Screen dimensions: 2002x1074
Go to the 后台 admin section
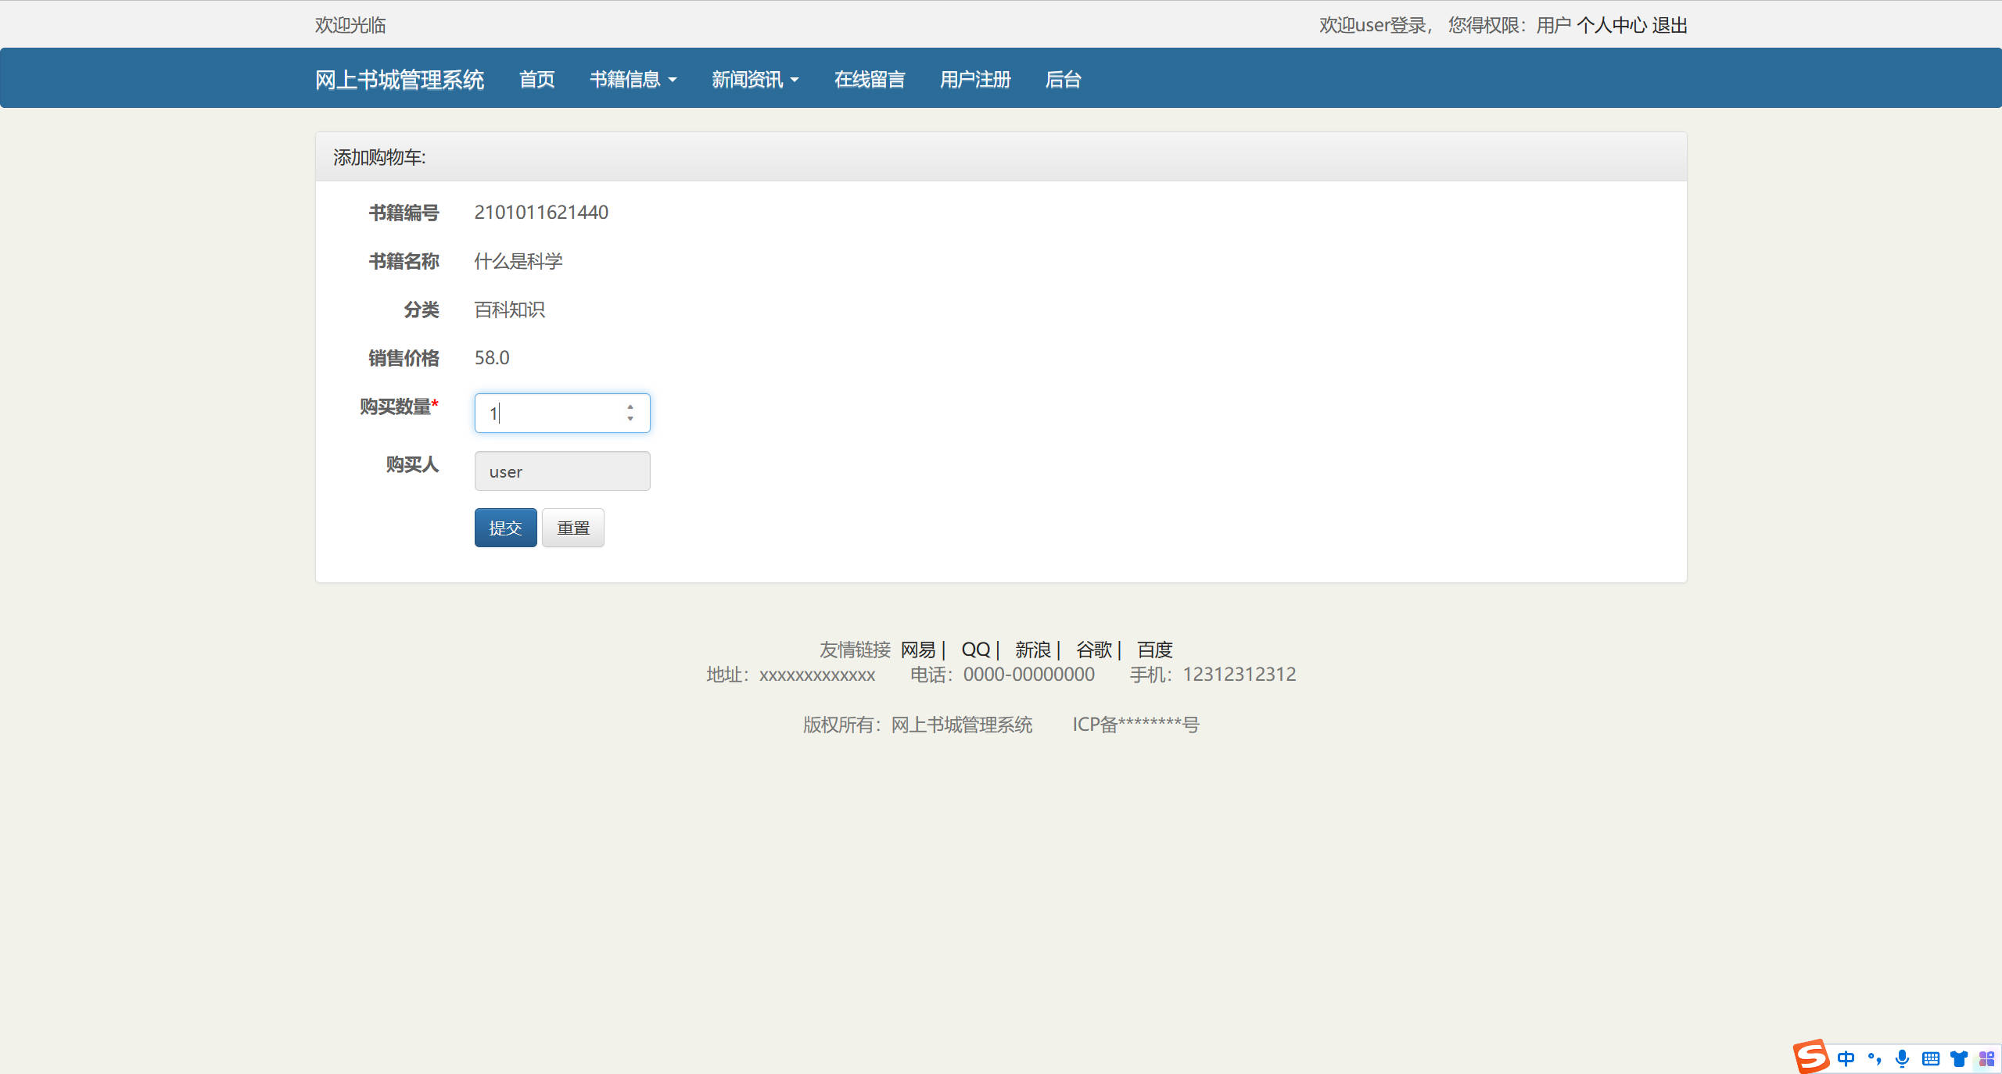point(1063,79)
